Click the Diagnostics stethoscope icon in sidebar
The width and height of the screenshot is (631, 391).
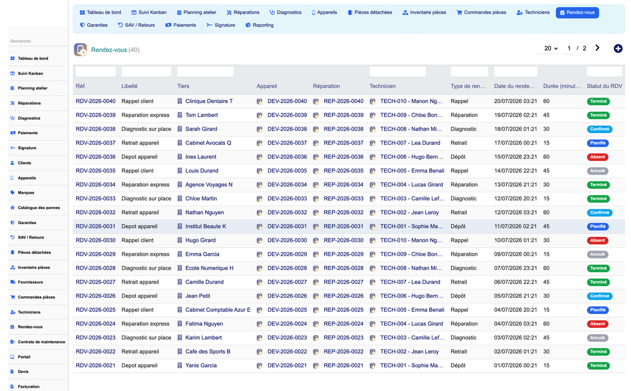point(13,118)
